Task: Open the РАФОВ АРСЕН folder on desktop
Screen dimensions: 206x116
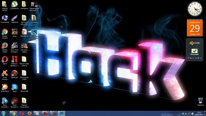Action: [x=5, y=6]
